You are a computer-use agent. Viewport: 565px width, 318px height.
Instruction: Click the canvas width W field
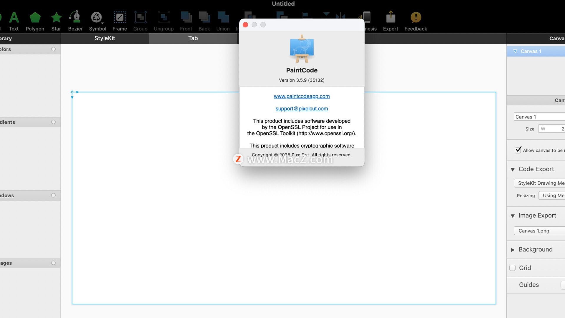552,129
